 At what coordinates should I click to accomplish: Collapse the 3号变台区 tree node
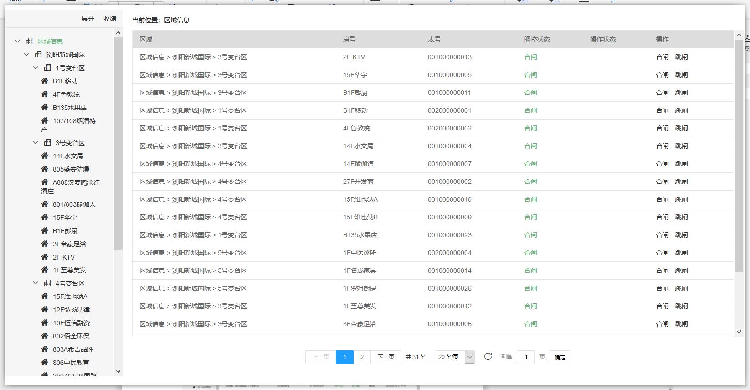pyautogui.click(x=36, y=143)
